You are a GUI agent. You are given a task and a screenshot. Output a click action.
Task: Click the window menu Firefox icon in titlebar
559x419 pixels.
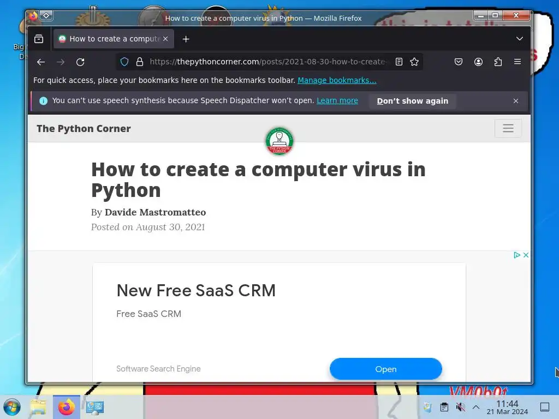pyautogui.click(x=33, y=16)
